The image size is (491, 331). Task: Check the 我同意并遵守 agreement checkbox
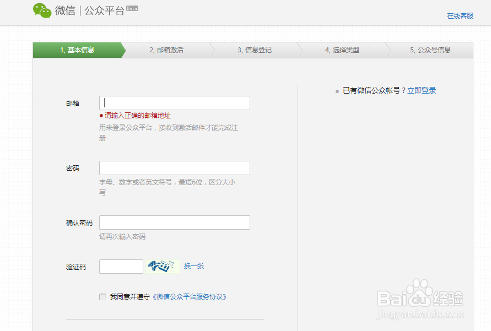102,297
